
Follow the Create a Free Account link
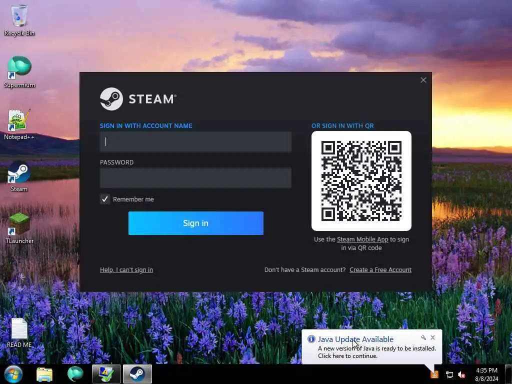coord(380,269)
